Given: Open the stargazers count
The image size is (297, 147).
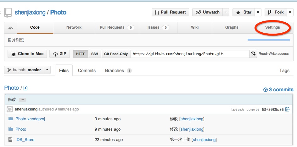Looking at the screenshot, I should (x=258, y=12).
